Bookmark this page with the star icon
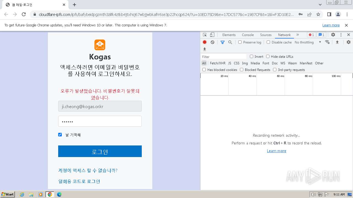This screenshot has height=198, width=353. [318, 14]
